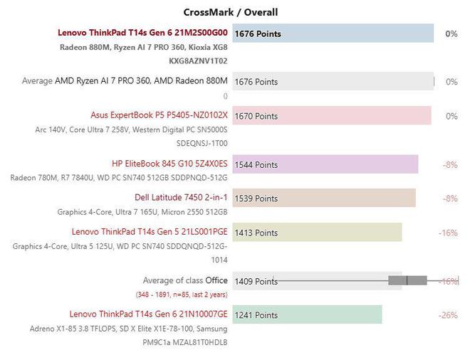Open Lenovo ThinkPad T14s Gen 6 21M2S00G00 link
Screen dimensions: 470x355
pyautogui.click(x=142, y=33)
